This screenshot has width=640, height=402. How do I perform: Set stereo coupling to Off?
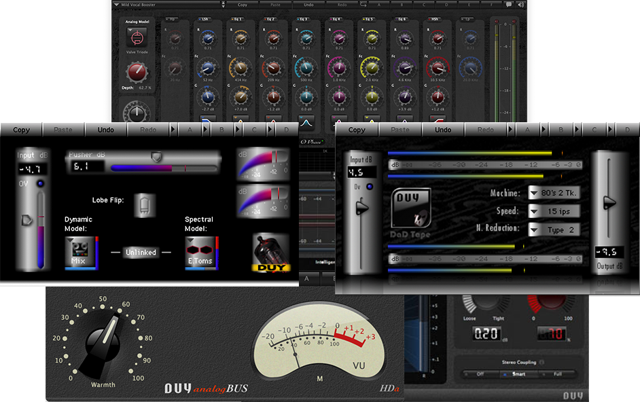(x=479, y=374)
